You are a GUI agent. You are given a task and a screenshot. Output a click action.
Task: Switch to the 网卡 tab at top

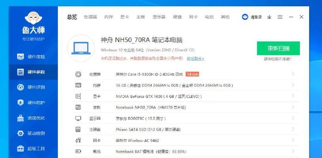[193, 17]
